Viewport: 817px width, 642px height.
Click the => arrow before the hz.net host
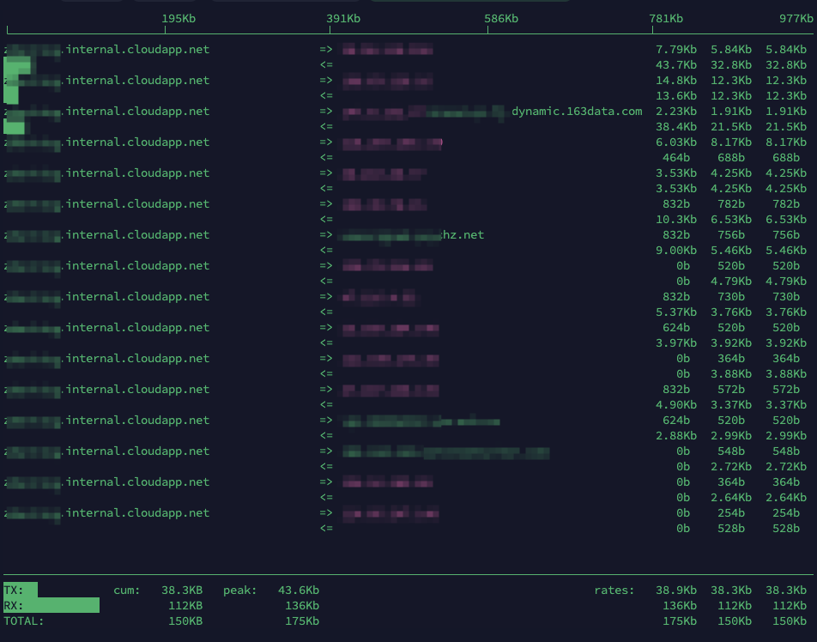(326, 235)
